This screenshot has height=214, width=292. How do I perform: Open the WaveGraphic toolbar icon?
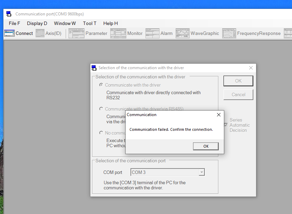[182, 33]
